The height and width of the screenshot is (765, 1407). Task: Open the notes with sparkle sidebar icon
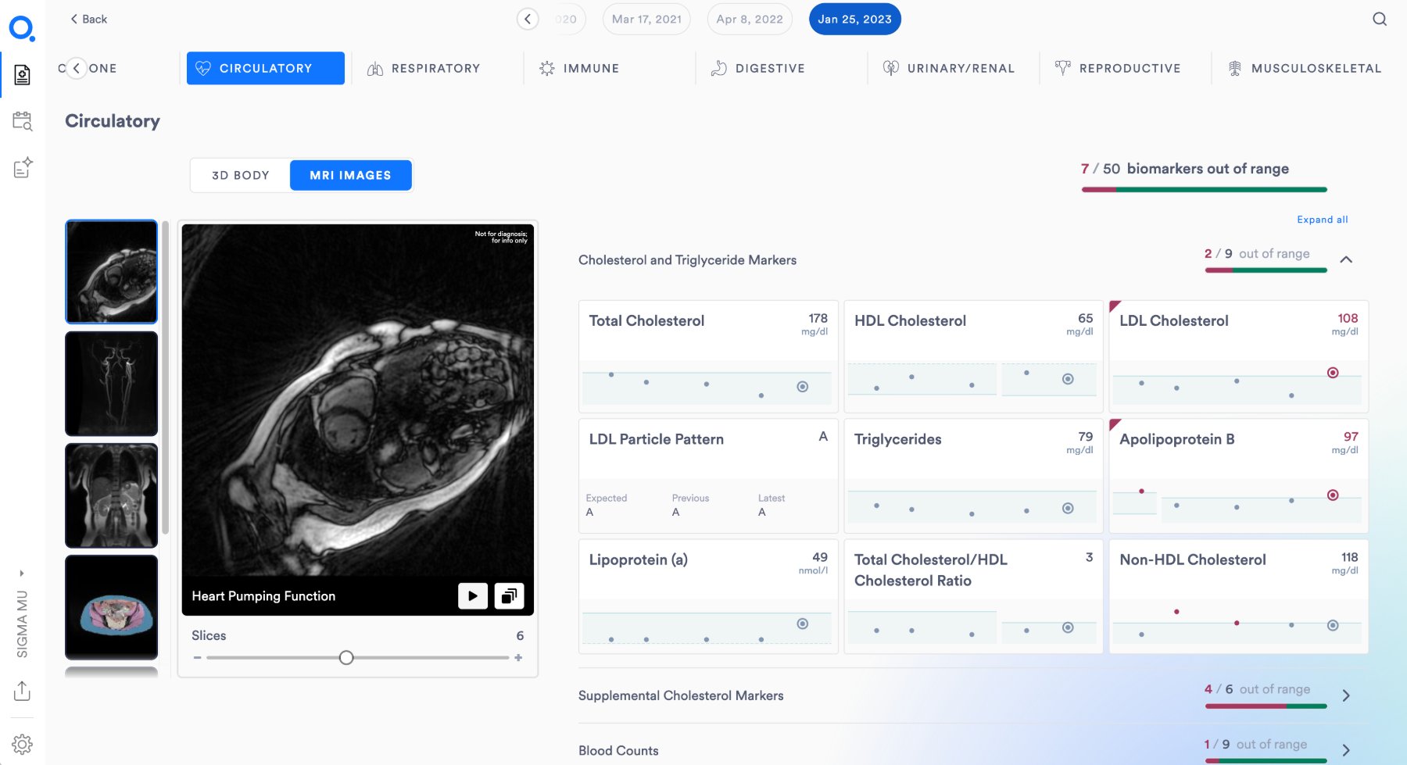tap(23, 167)
